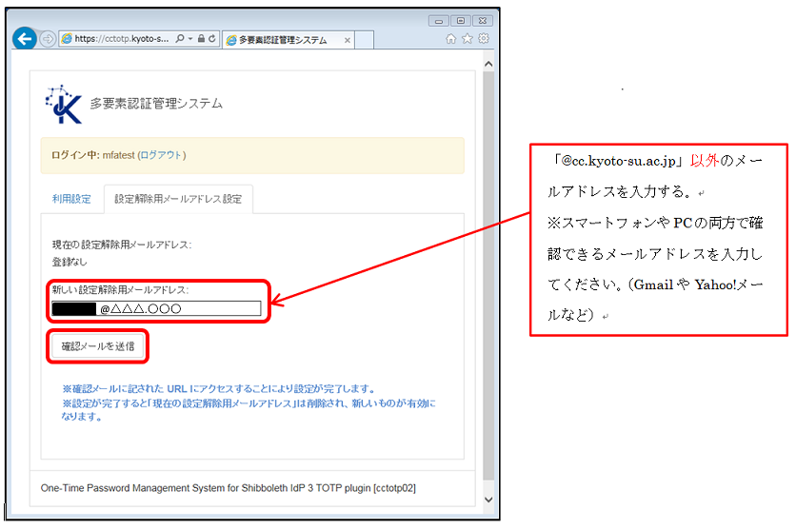The width and height of the screenshot is (796, 530).
Task: Click the ログイン中: mfatest text
Action: click(x=93, y=155)
